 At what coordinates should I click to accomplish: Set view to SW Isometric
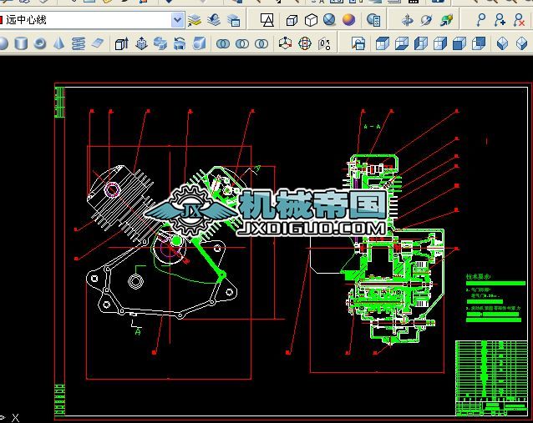[x=502, y=43]
